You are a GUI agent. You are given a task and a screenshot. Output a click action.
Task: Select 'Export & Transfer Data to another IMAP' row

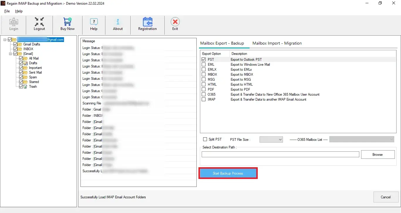268,99
